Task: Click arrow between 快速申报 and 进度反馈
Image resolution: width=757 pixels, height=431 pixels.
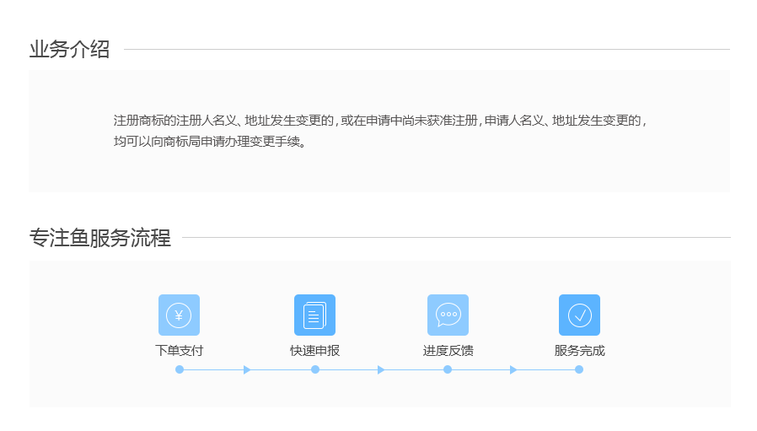Action: coord(381,369)
